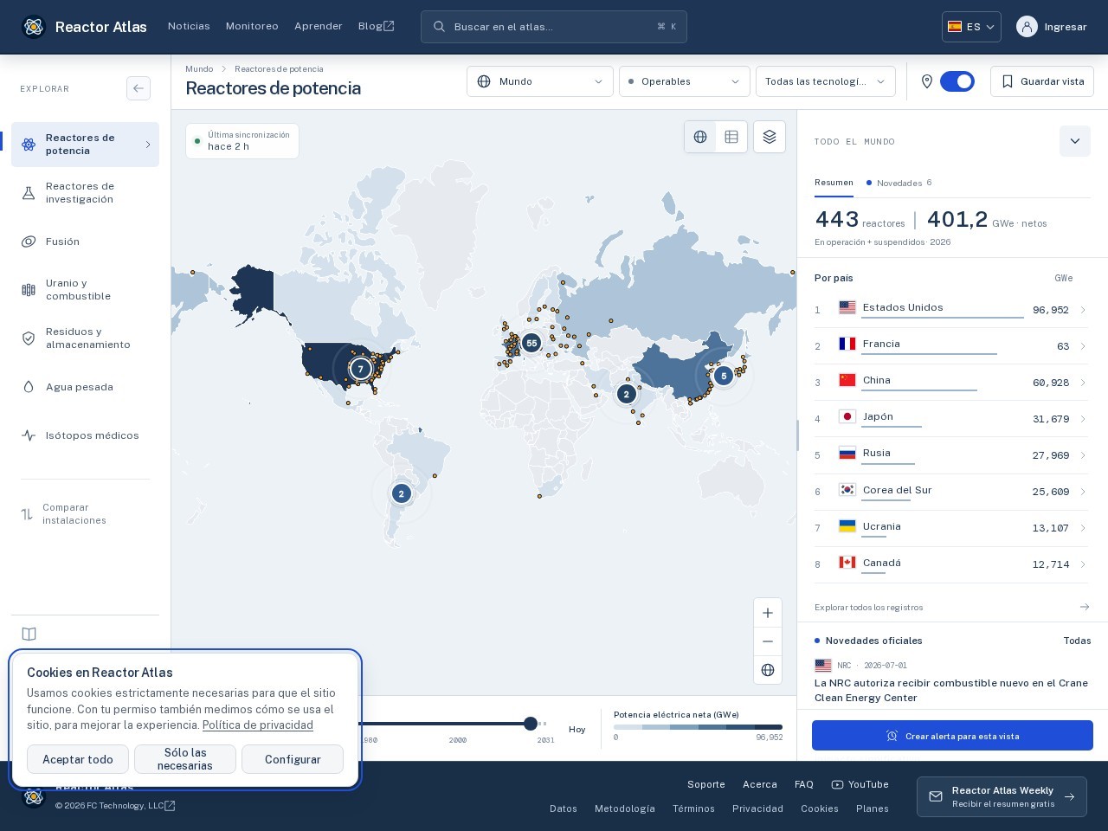
Task: Collapse the Explorar sidebar with arrow button
Action: (138, 88)
